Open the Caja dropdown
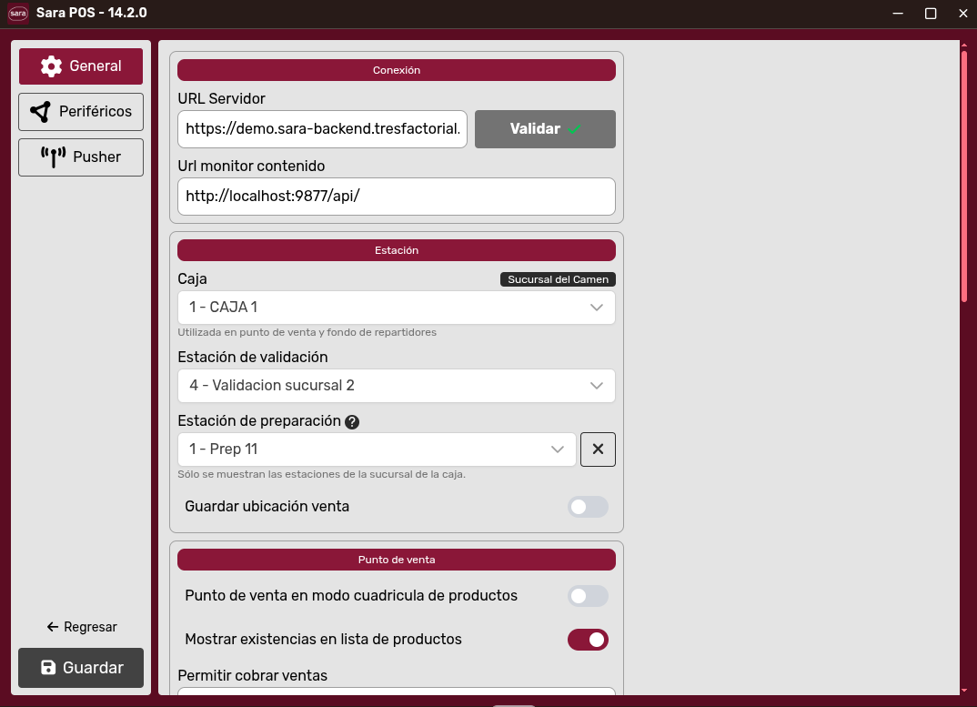977x707 pixels. 397,308
